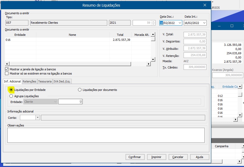Select 'Liquidações por documento' radio option

tap(80, 90)
